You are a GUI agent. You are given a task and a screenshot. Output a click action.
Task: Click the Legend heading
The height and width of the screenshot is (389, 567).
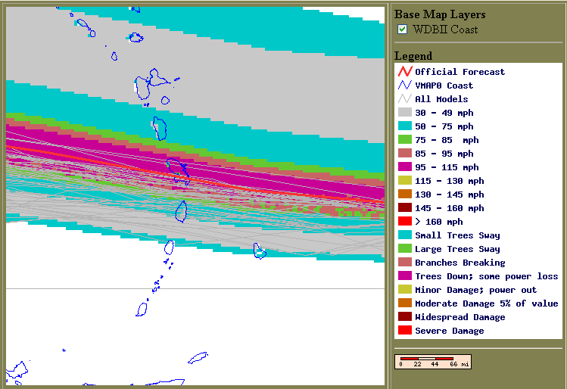point(413,56)
